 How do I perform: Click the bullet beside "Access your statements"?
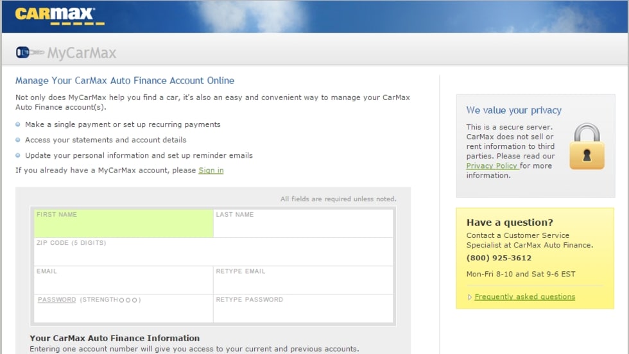[18, 140]
